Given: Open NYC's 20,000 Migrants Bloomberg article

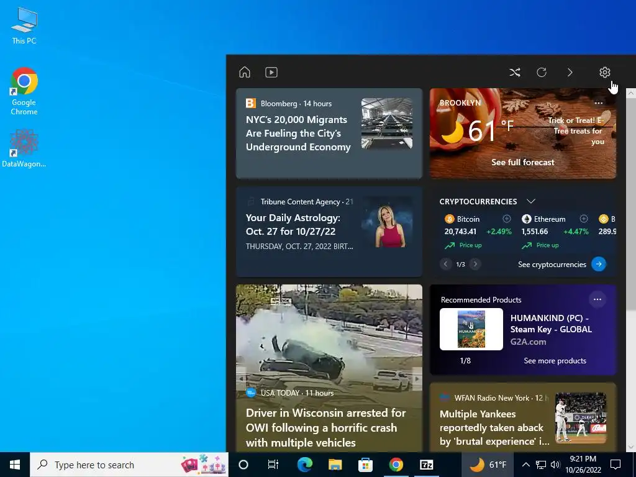Looking at the screenshot, I should tap(298, 134).
